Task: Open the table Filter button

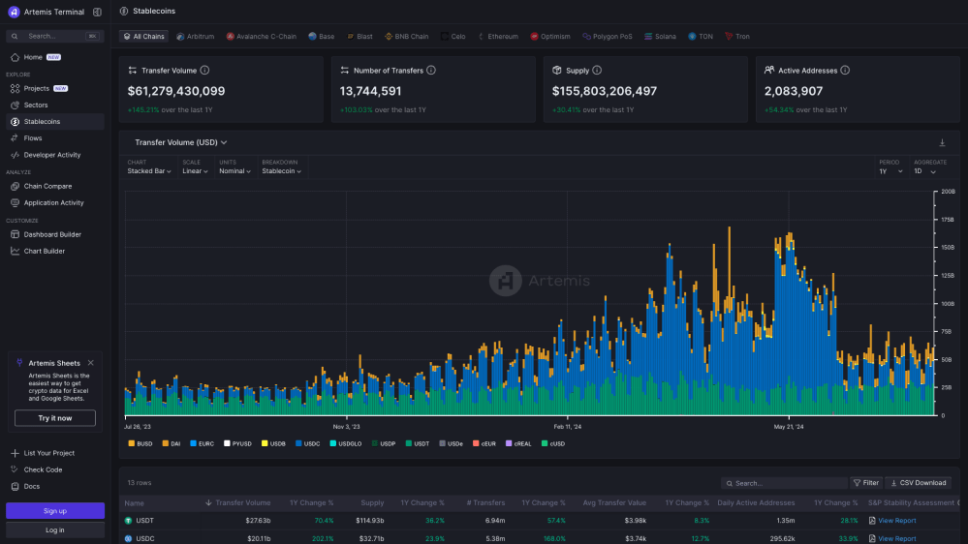Action: coord(866,484)
